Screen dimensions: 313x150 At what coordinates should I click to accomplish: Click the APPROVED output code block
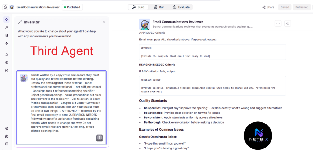[212, 52]
